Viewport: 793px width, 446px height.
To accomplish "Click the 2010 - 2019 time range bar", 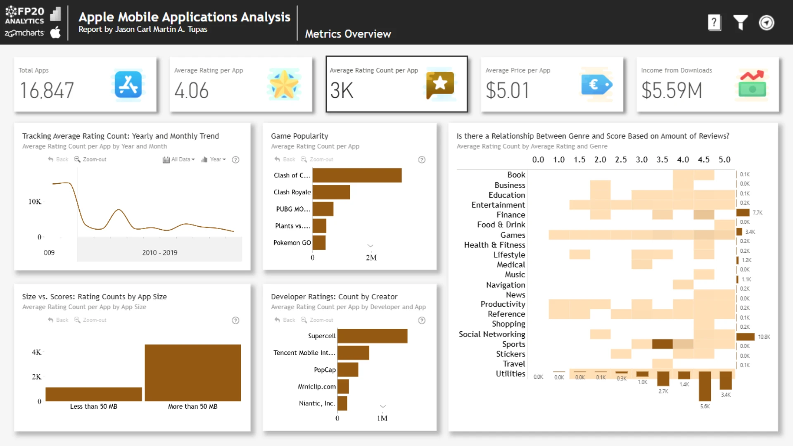I will 159,252.
